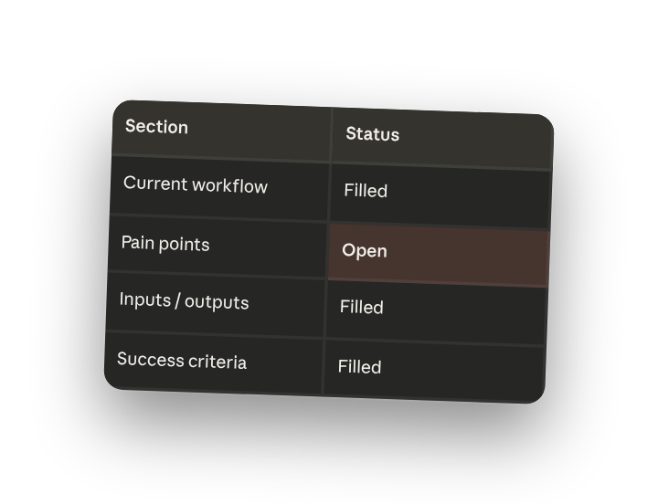658x504 pixels.
Task: Click the divider below the Status header
Action: click(440, 167)
